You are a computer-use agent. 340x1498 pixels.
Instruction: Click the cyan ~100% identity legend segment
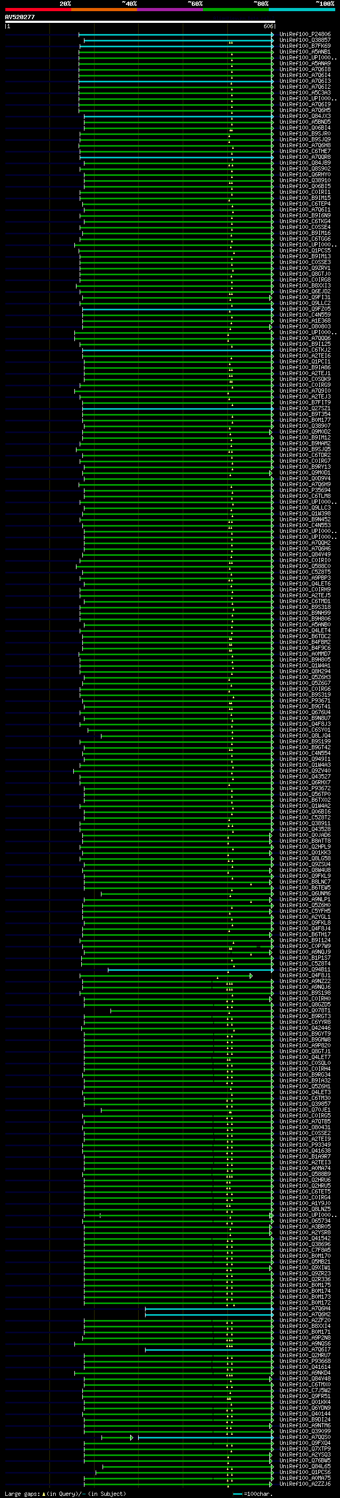click(x=302, y=10)
